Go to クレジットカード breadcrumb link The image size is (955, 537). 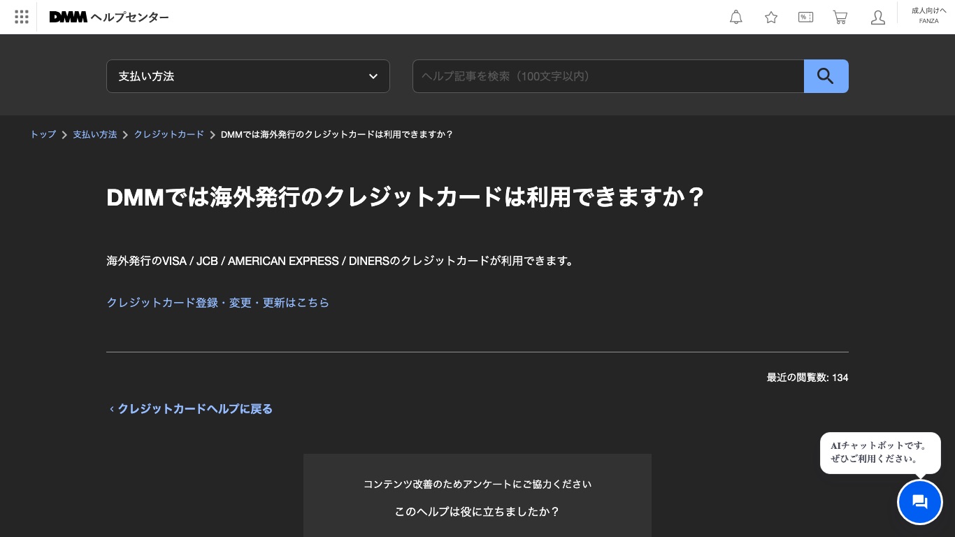point(169,134)
